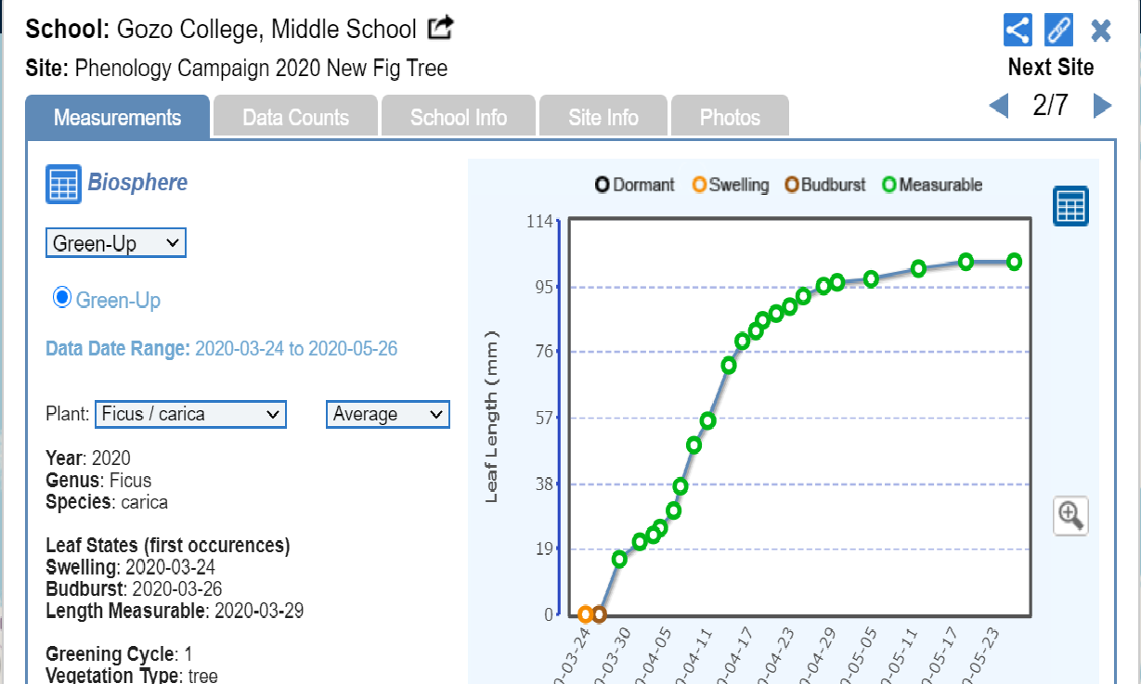Close the site popup with X
Image resolution: width=1141 pixels, height=684 pixels.
pos(1100,31)
